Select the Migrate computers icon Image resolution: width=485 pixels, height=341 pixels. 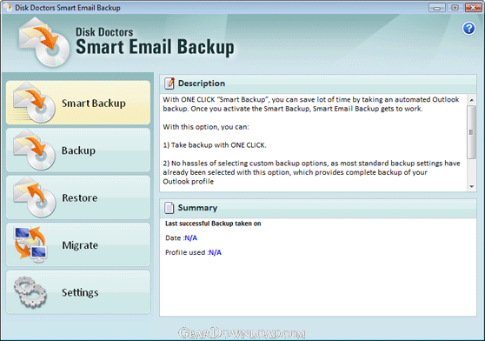click(x=30, y=244)
